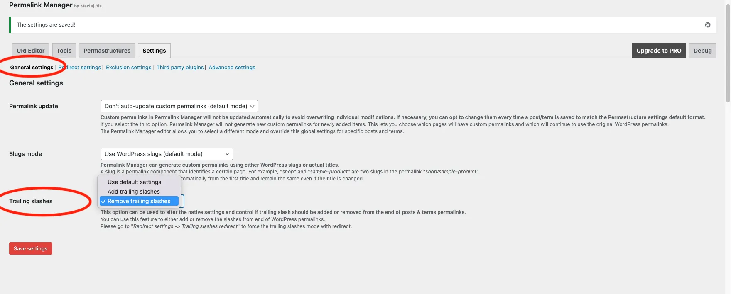731x294 pixels.
Task: Select checked 'Remove trailing slashes' option
Action: click(x=139, y=201)
